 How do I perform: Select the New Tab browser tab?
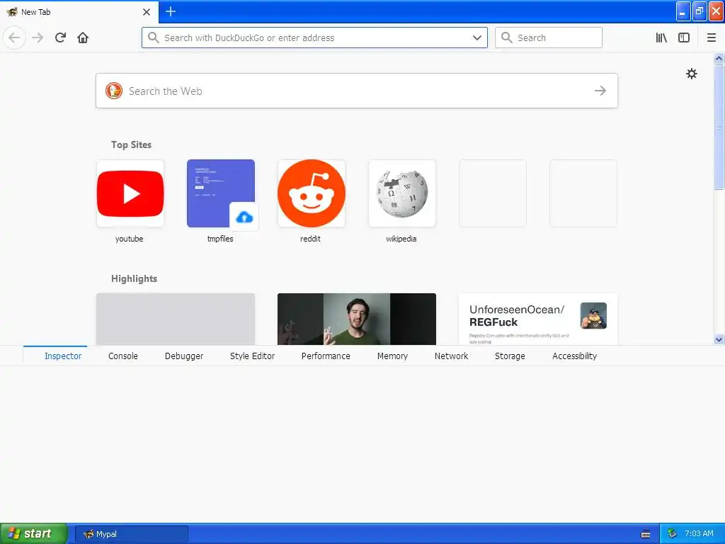[79, 12]
